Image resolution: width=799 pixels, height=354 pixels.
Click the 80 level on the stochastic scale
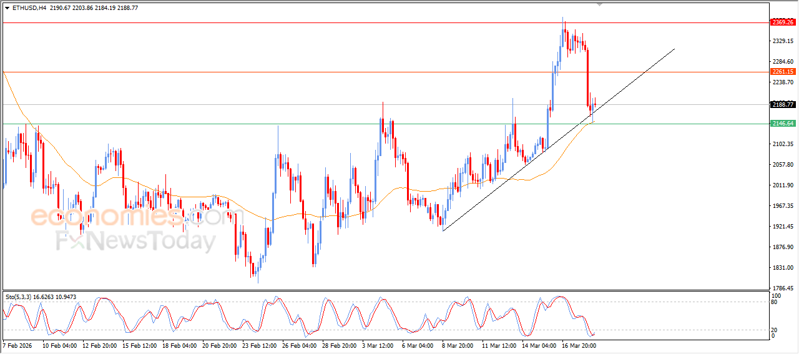pyautogui.click(x=775, y=302)
